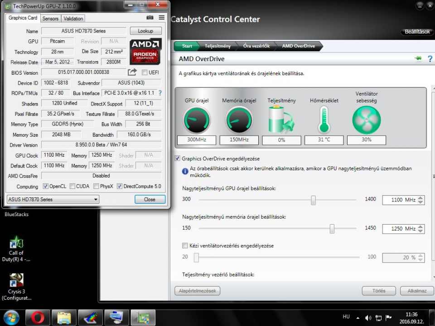
Task: Decrease GPU clock with down arrow
Action: 420,202
